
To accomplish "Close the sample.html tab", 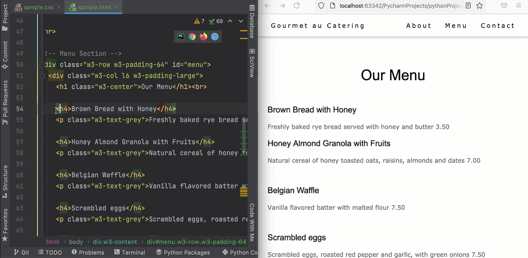I will 116,7.
